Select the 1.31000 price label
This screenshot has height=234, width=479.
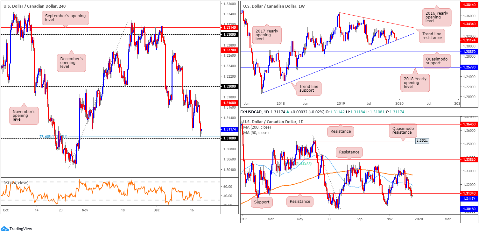[x=229, y=138]
